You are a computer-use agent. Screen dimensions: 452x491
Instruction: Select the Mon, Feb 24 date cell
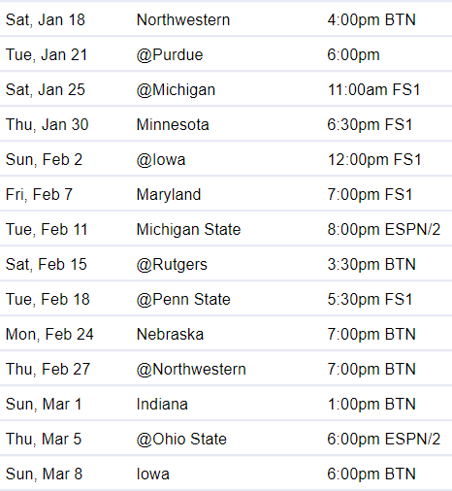(x=49, y=335)
